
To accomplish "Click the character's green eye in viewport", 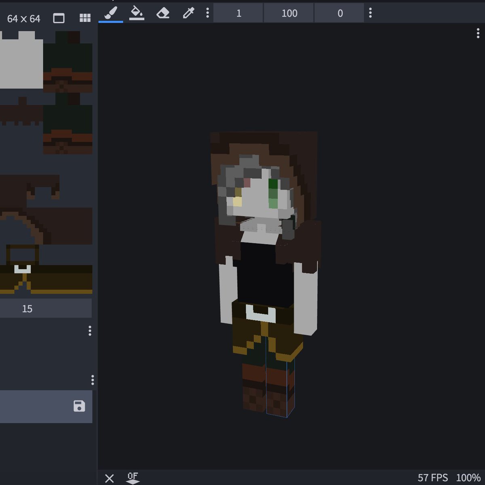I will (x=273, y=194).
